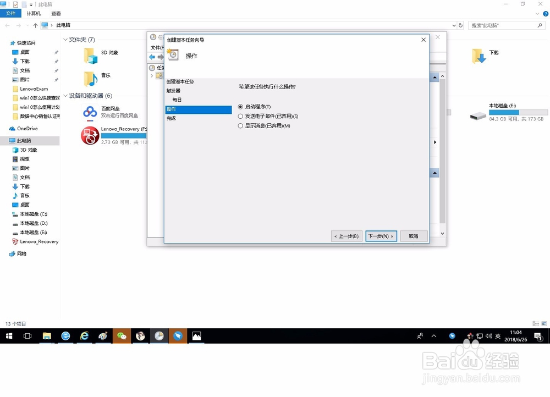
Task: Click back arrow in Task Scheduler toolbar
Action: coord(152,57)
